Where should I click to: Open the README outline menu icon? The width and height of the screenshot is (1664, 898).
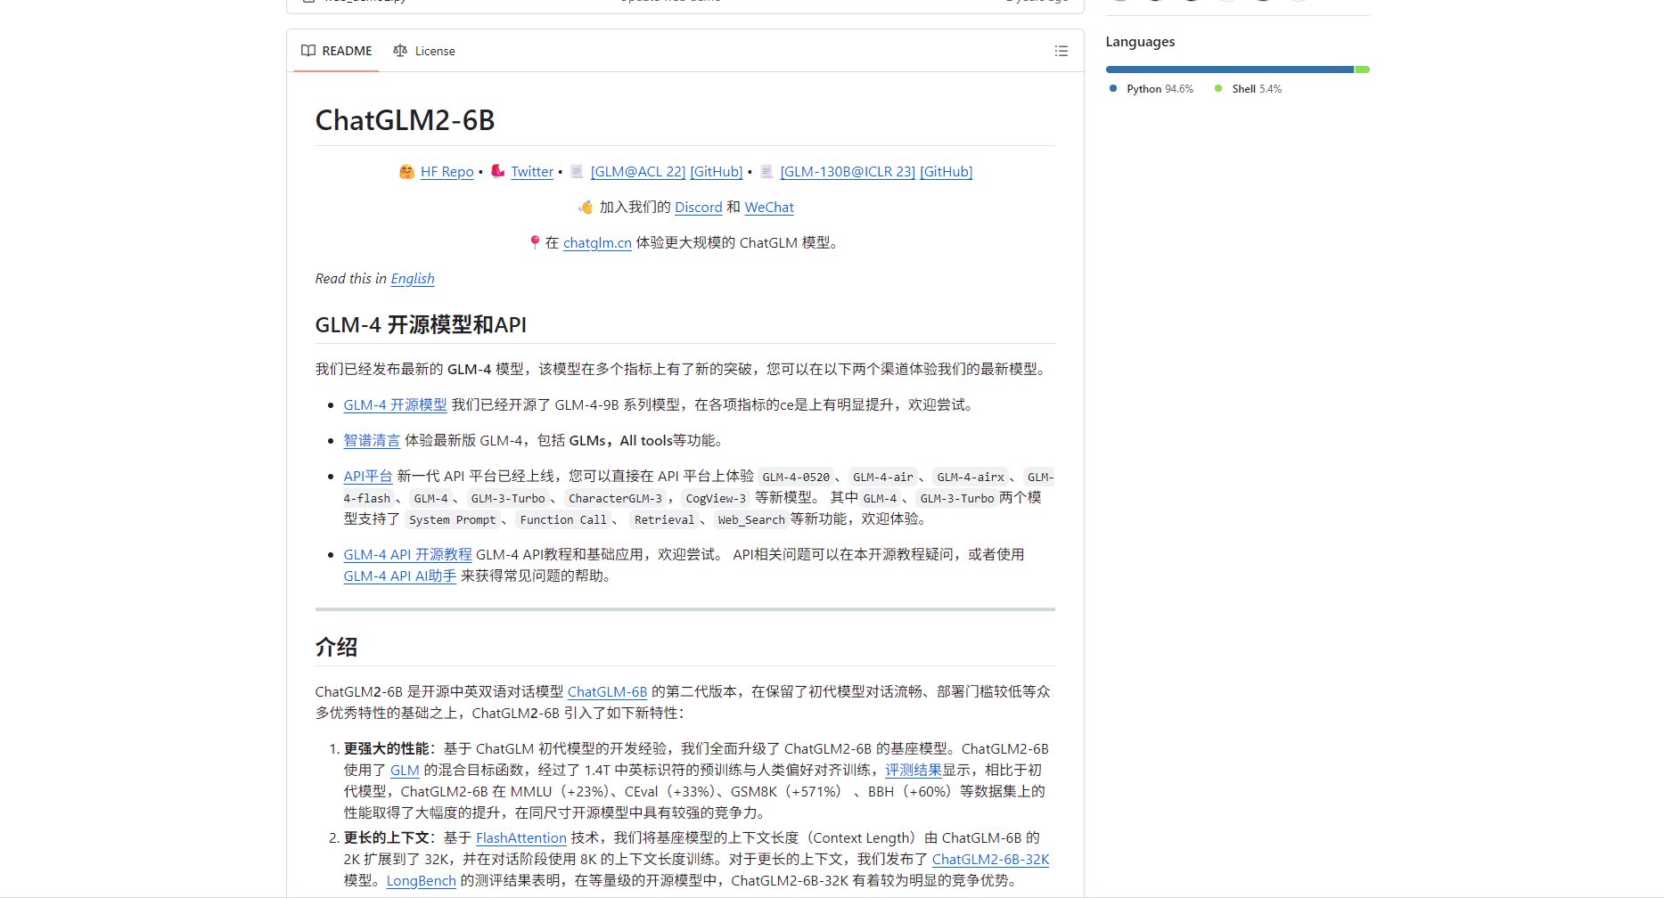click(x=1061, y=52)
